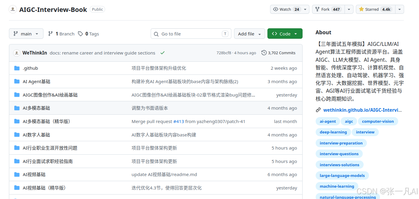Click the T keyboard shortcut badge
This screenshot has height=199, width=419.
225,34
